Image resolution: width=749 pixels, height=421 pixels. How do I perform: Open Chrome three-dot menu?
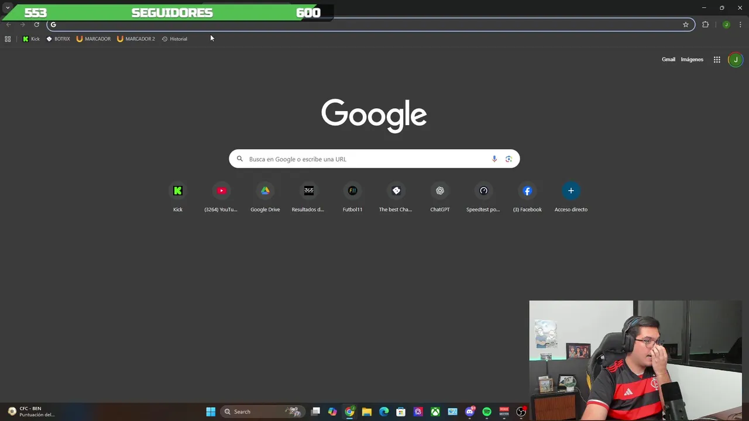[740, 25]
